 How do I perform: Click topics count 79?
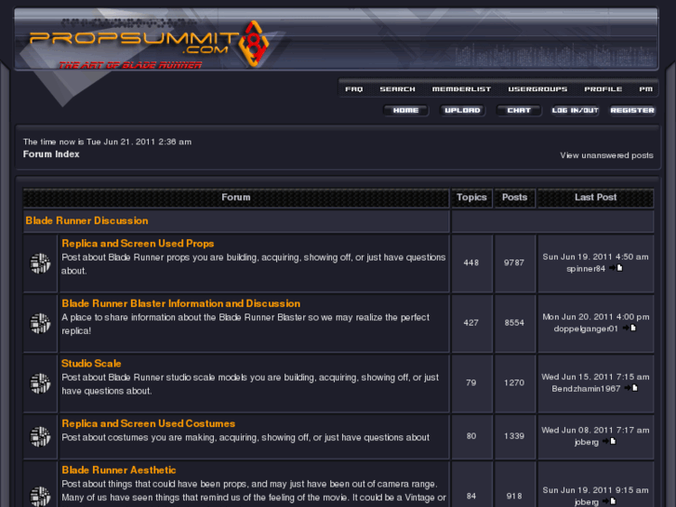(471, 382)
